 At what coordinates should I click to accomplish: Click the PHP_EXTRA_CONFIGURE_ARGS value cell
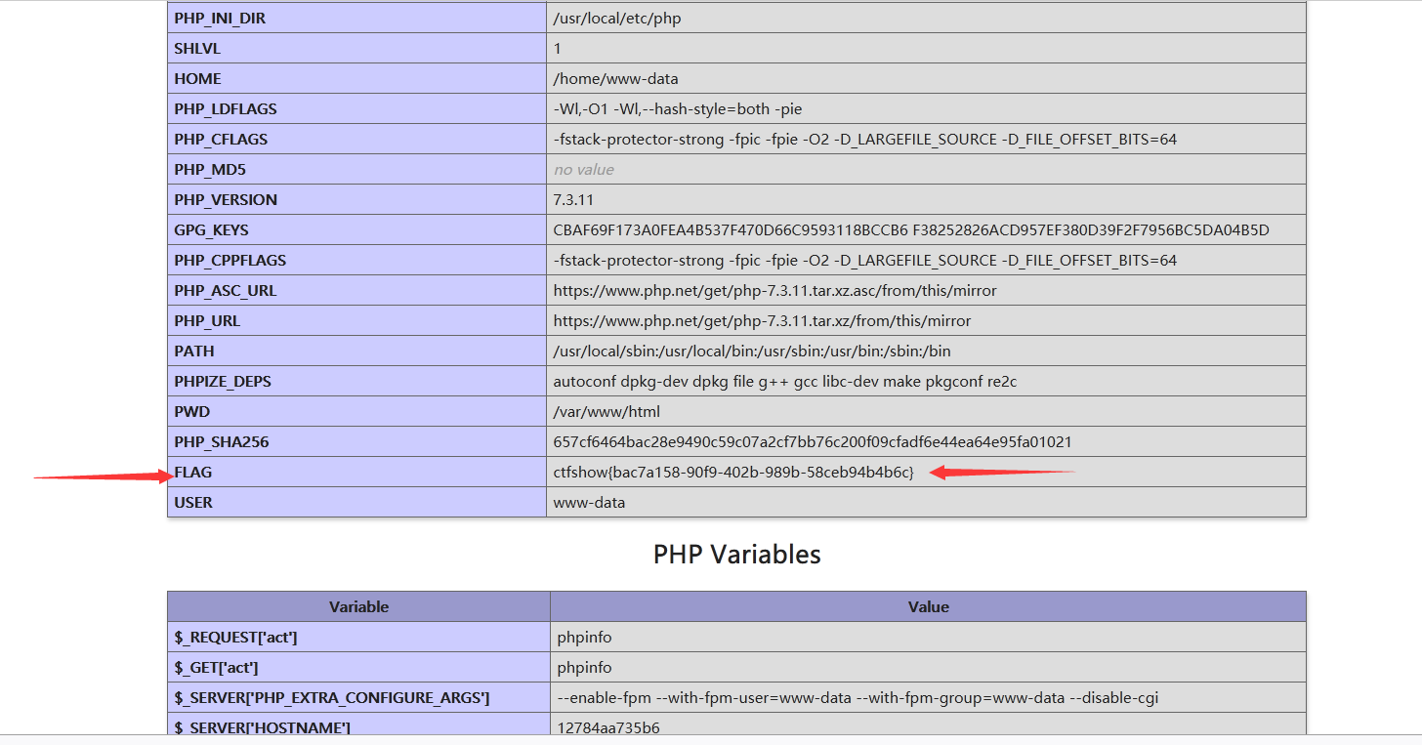point(928,698)
